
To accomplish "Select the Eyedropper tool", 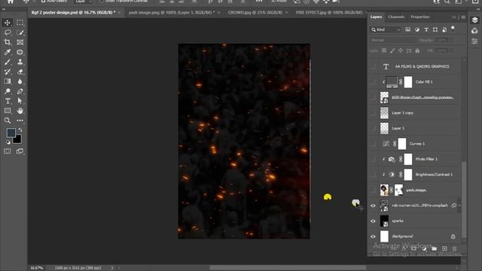I will click(8, 52).
